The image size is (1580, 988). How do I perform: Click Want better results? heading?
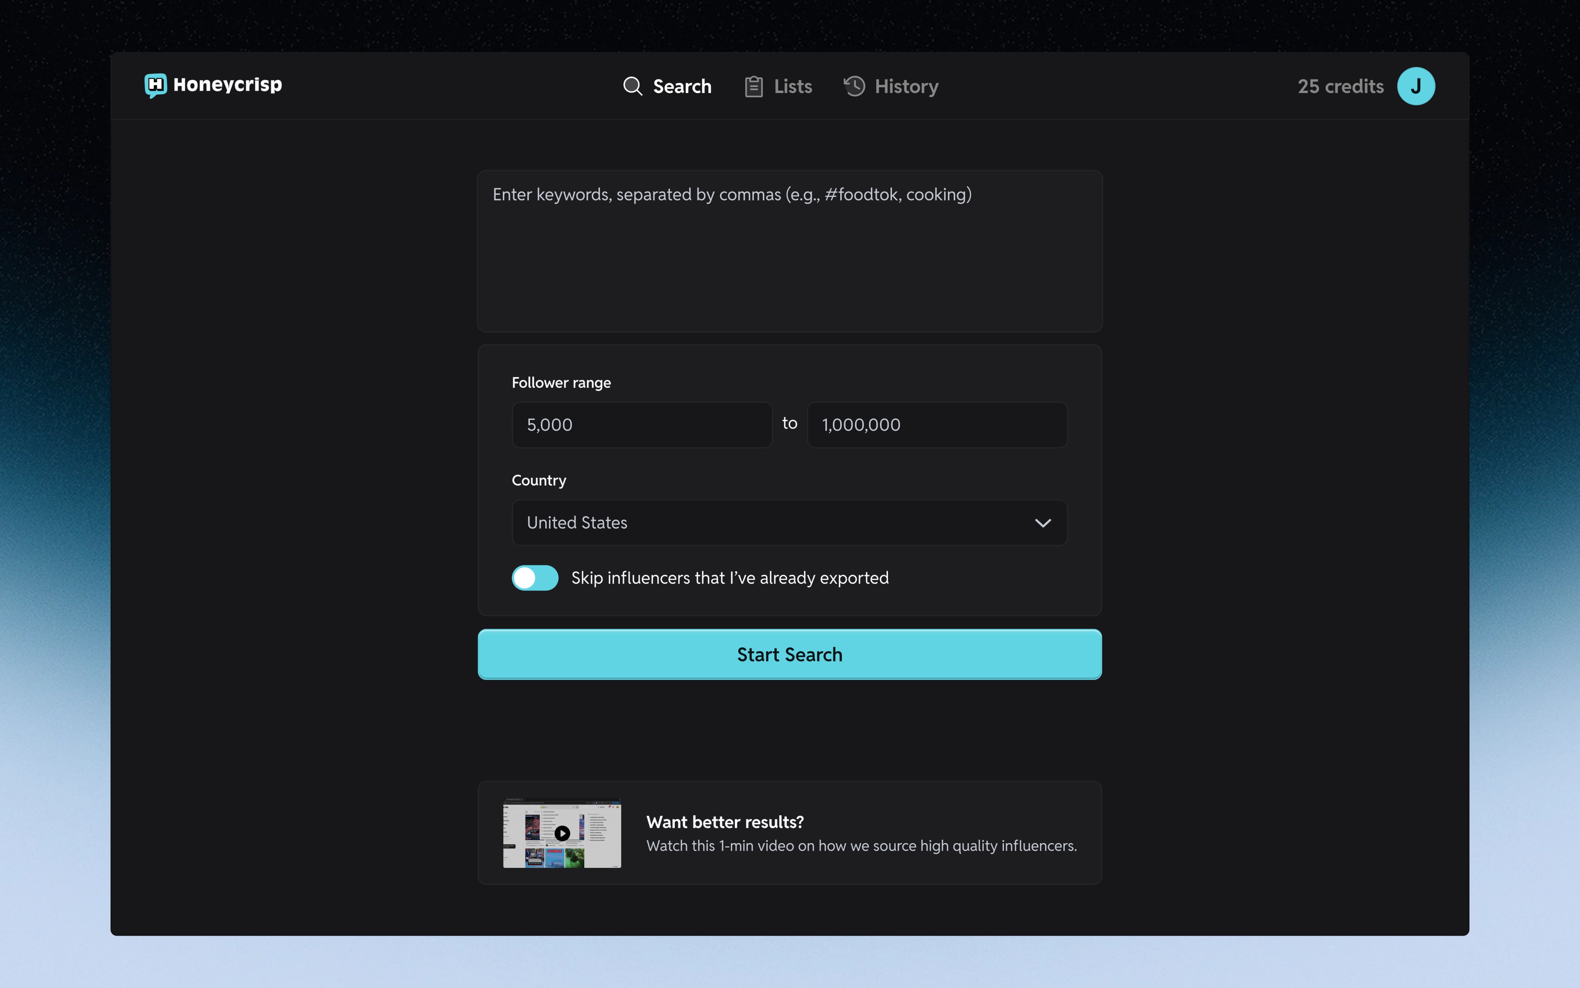tap(725, 821)
